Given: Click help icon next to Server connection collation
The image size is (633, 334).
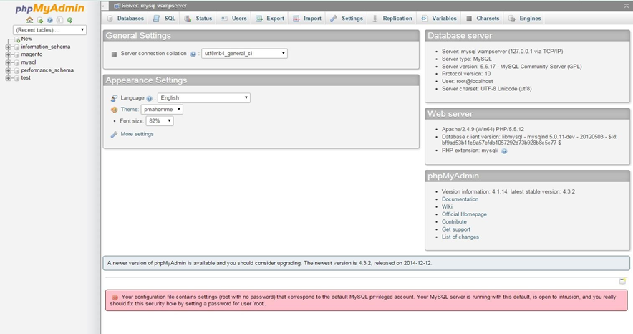Looking at the screenshot, I should pos(193,54).
